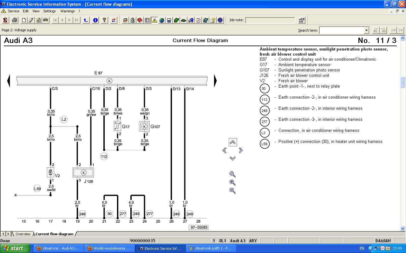Image resolution: width=406 pixels, height=253 pixels.
Task: Click the vertical scrollbar thumb
Action: [x=403, y=82]
